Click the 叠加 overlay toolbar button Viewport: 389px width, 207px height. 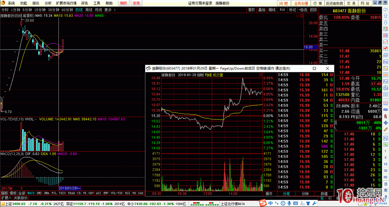click(262, 10)
